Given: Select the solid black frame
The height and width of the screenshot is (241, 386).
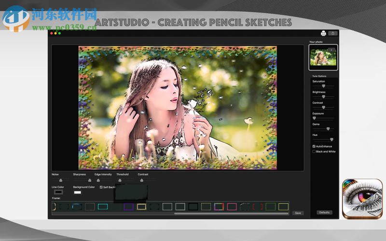Looking at the screenshot, I should point(193,207).
